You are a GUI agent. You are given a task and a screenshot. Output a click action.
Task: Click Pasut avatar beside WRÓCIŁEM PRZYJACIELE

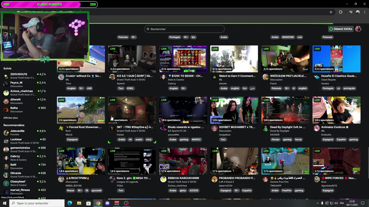[x=266, y=77]
